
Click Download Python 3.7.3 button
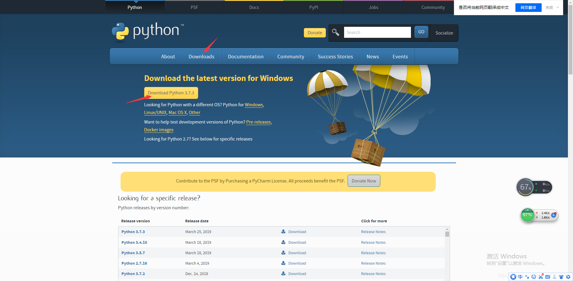(x=171, y=93)
